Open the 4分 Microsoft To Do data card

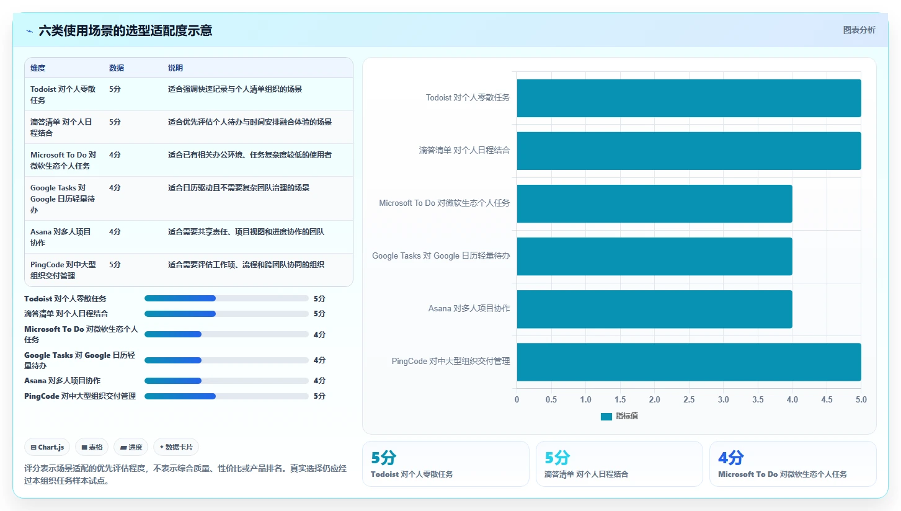click(x=793, y=464)
